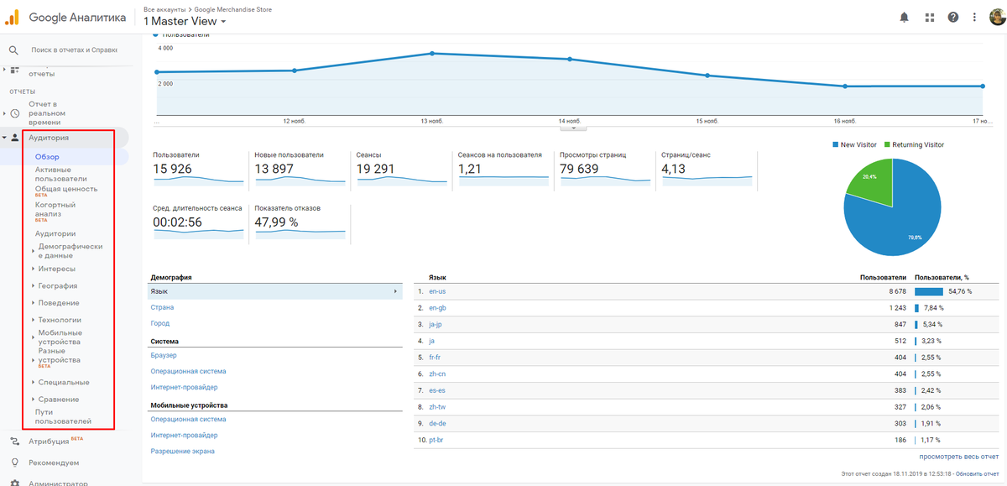The height and width of the screenshot is (486, 1007).
Task: Click the search magnifier icon
Action: tap(13, 50)
